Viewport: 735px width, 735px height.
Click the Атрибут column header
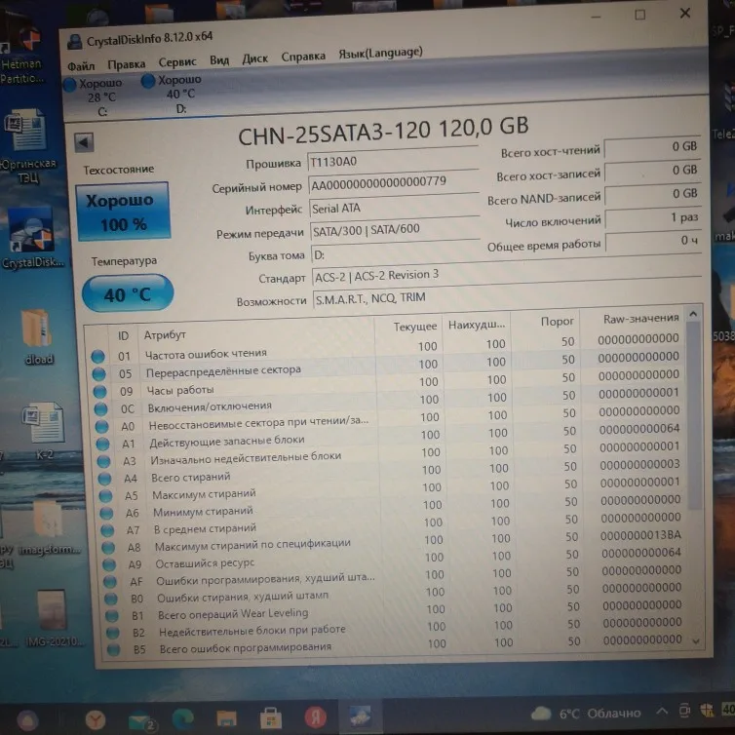165,334
